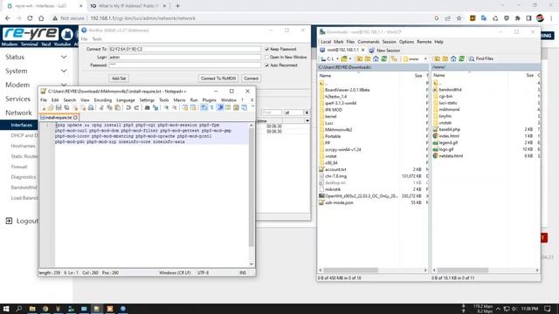The image size is (559, 314).
Task: Click the Word Wrap icon in Notepad++ toolbar
Action: click(x=204, y=107)
